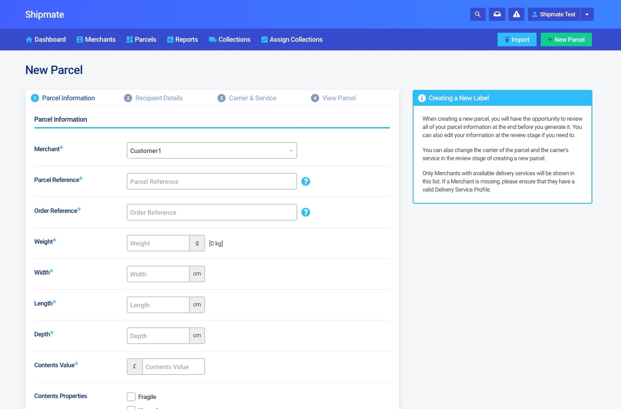
Task: Open the warning alerts triangle icon
Action: [517, 14]
